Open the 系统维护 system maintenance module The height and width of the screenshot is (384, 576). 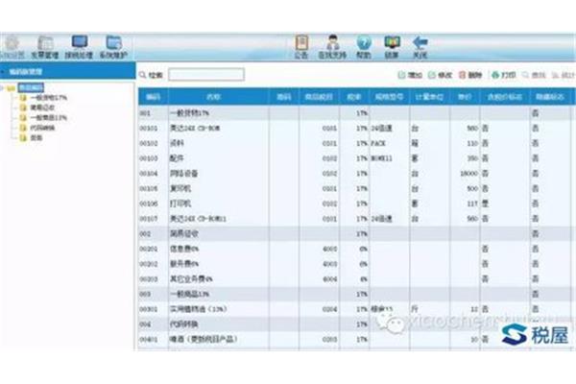113,48
